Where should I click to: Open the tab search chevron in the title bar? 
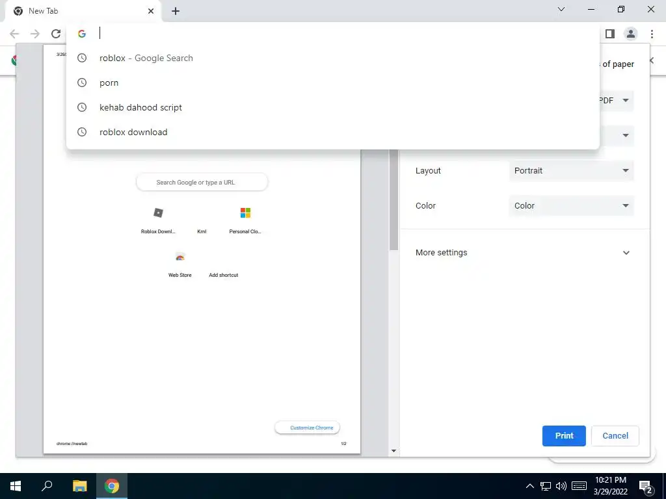[x=561, y=9]
